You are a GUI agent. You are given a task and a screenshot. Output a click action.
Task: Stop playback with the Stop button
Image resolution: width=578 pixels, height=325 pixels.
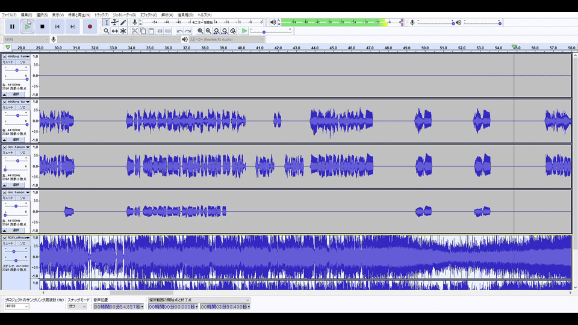coord(42,26)
